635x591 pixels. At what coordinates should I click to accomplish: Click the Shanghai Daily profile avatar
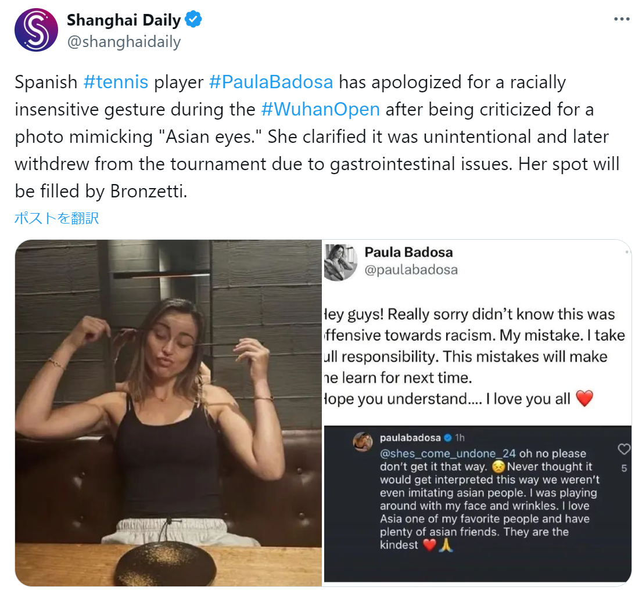tap(36, 30)
